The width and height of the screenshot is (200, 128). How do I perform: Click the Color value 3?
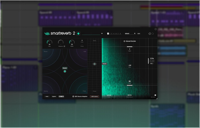[x=82, y=40]
